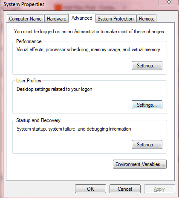Click Settings under User Profiles

coord(147,105)
